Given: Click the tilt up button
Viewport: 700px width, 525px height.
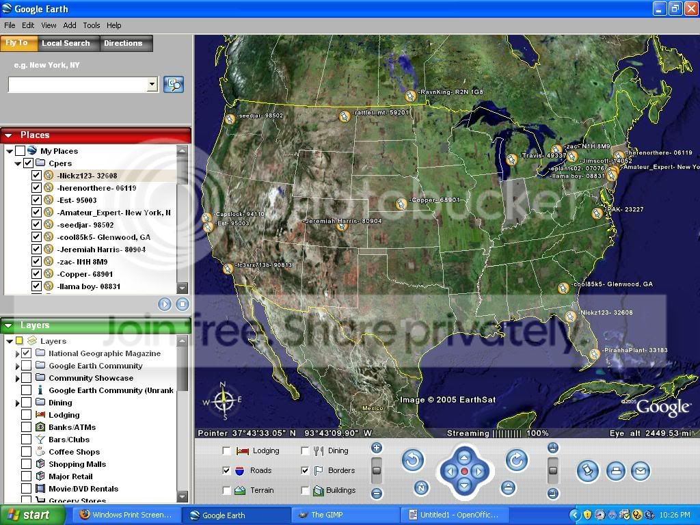Looking at the screenshot, I should coord(552,448).
